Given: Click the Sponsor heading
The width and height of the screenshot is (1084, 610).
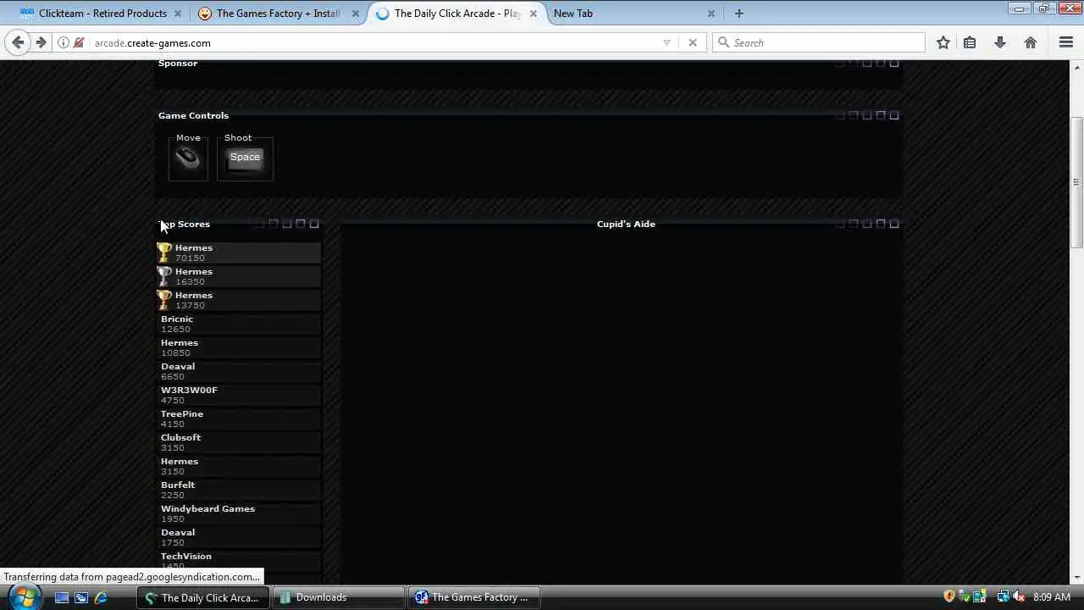Looking at the screenshot, I should (178, 63).
